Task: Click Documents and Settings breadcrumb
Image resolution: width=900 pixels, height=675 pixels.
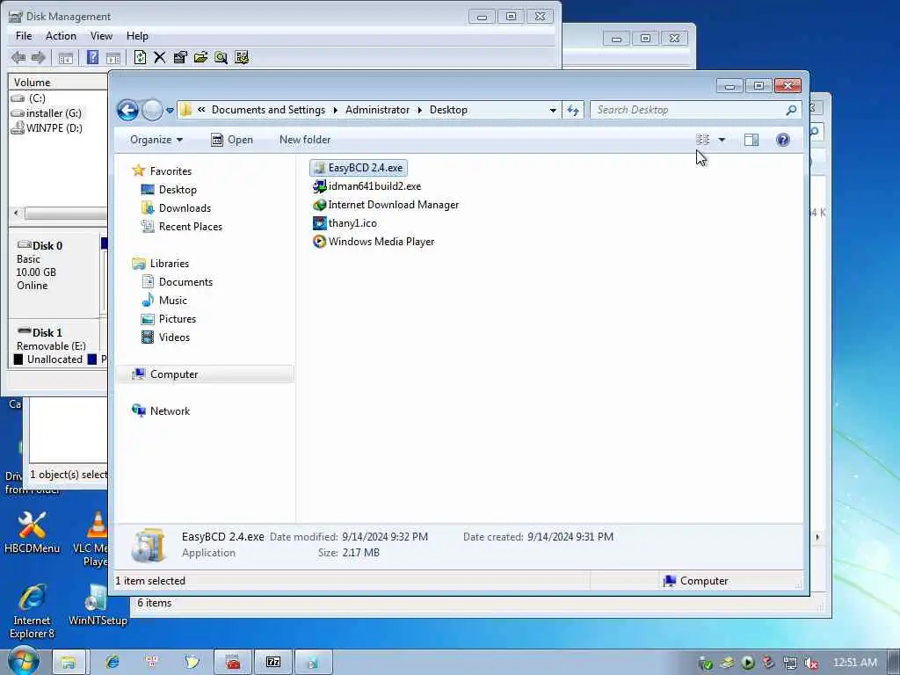Action: 268,110
